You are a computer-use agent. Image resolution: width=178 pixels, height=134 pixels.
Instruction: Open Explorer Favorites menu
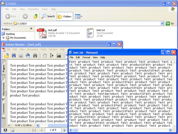point(33,9)
